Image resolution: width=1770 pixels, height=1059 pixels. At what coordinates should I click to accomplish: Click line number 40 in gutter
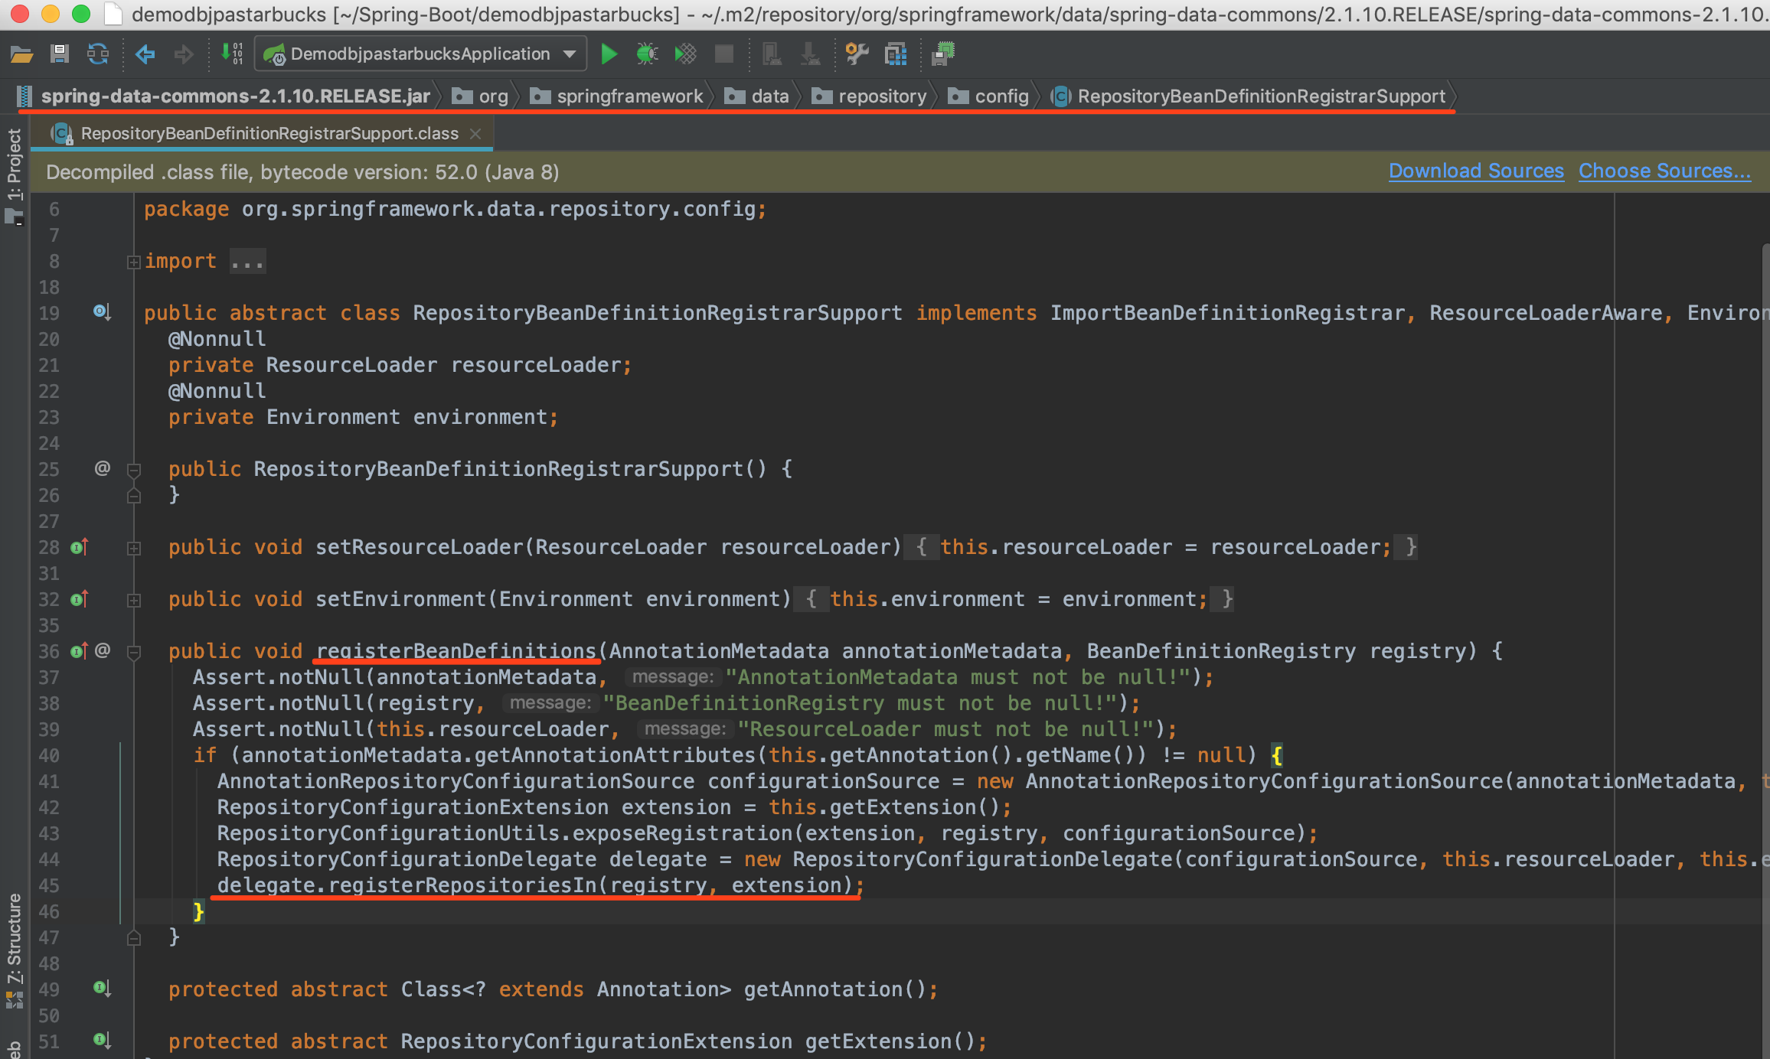pos(49,755)
